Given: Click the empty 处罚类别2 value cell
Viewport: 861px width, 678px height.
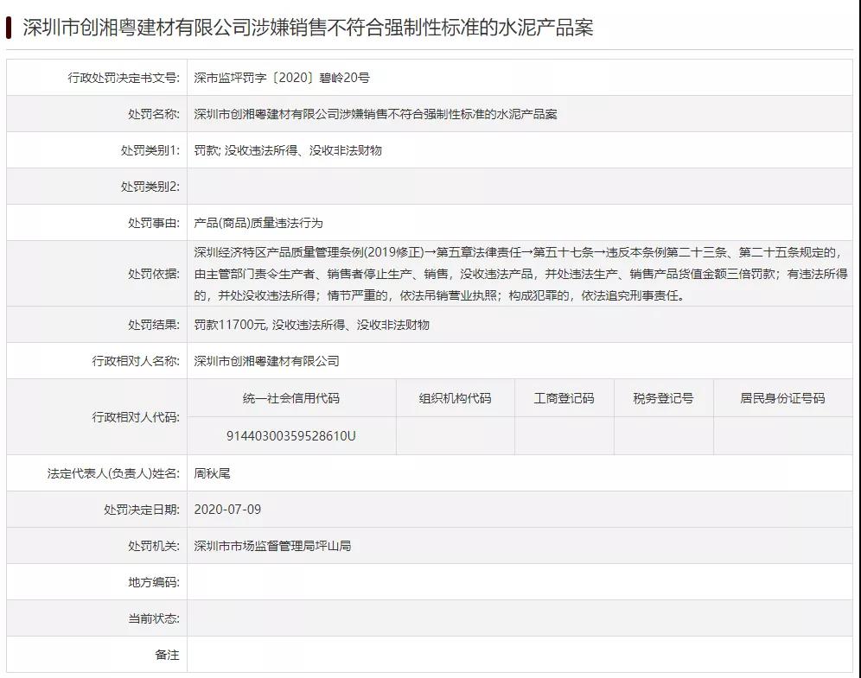Looking at the screenshot, I should (519, 187).
